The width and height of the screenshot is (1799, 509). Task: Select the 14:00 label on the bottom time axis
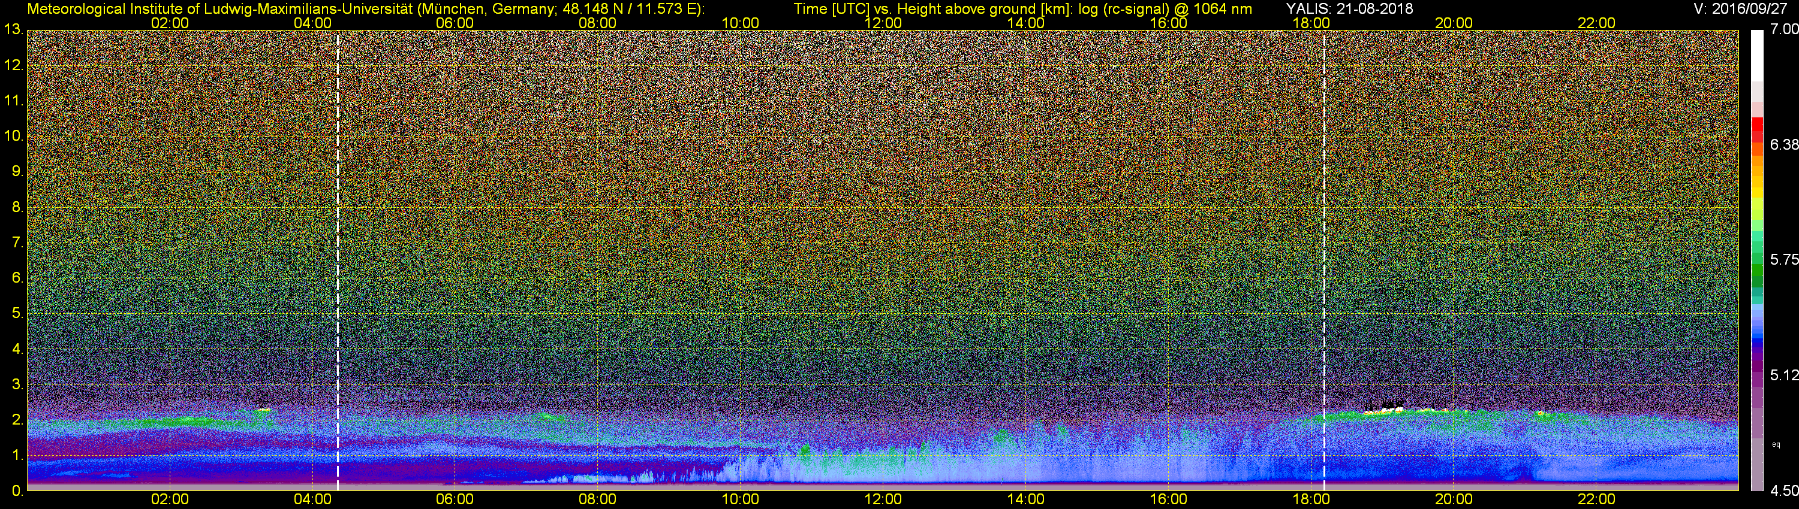1026,499
